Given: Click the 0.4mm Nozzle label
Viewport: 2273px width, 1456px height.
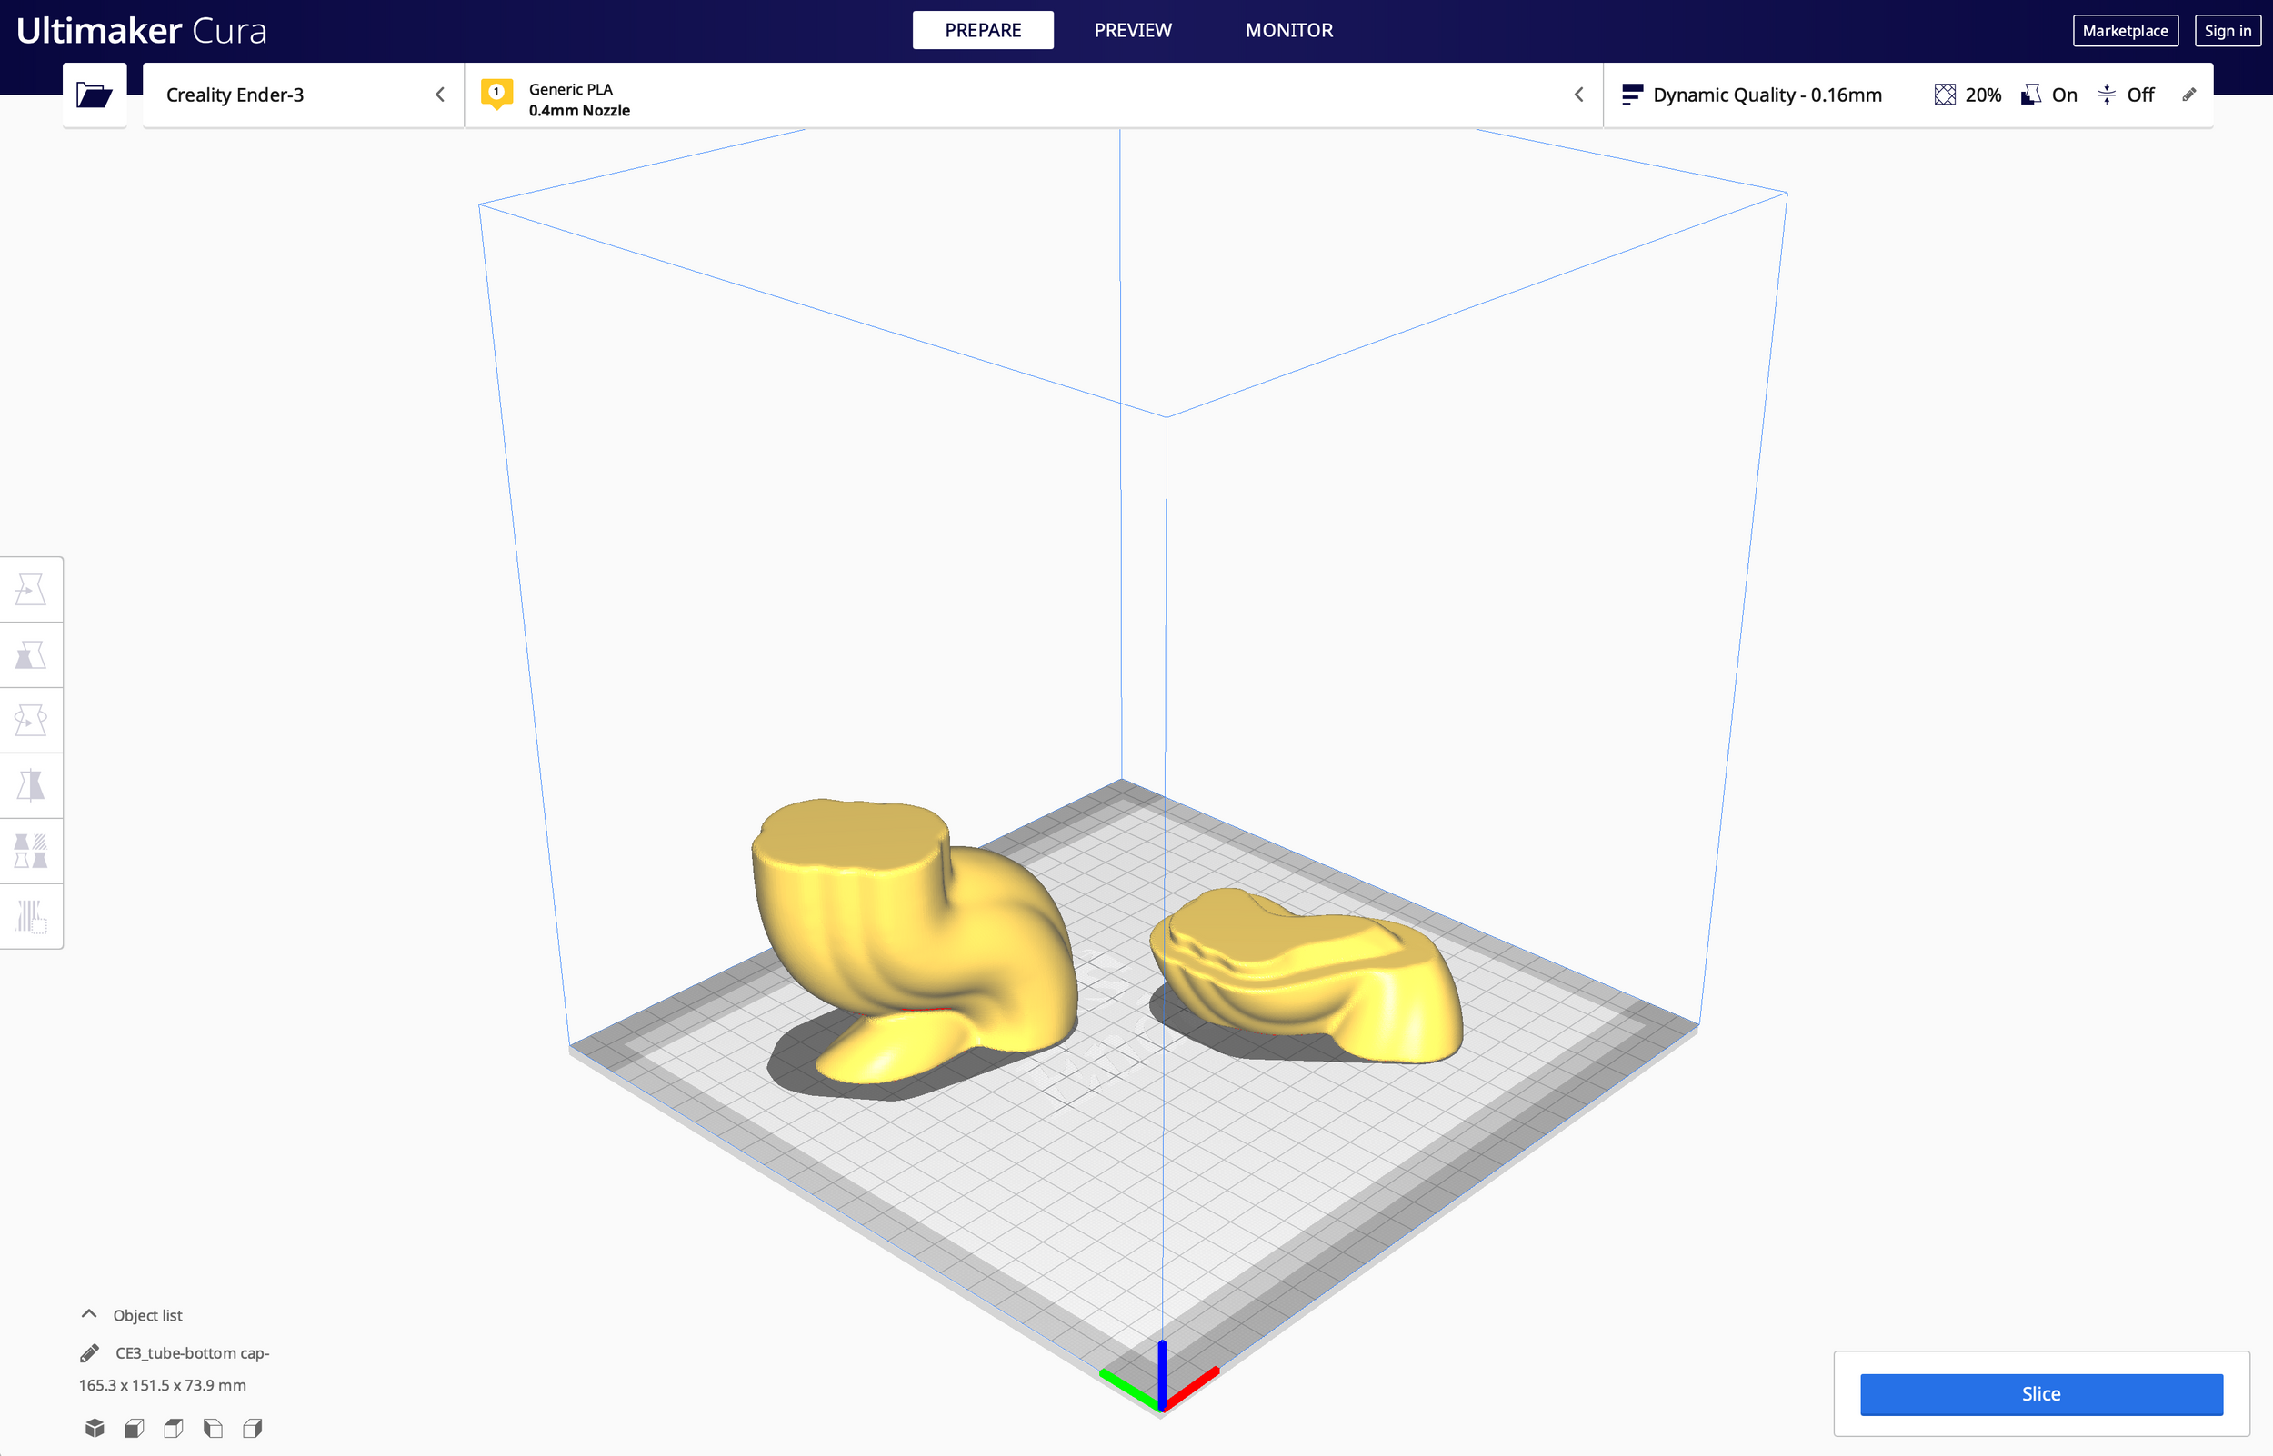Looking at the screenshot, I should click(579, 110).
